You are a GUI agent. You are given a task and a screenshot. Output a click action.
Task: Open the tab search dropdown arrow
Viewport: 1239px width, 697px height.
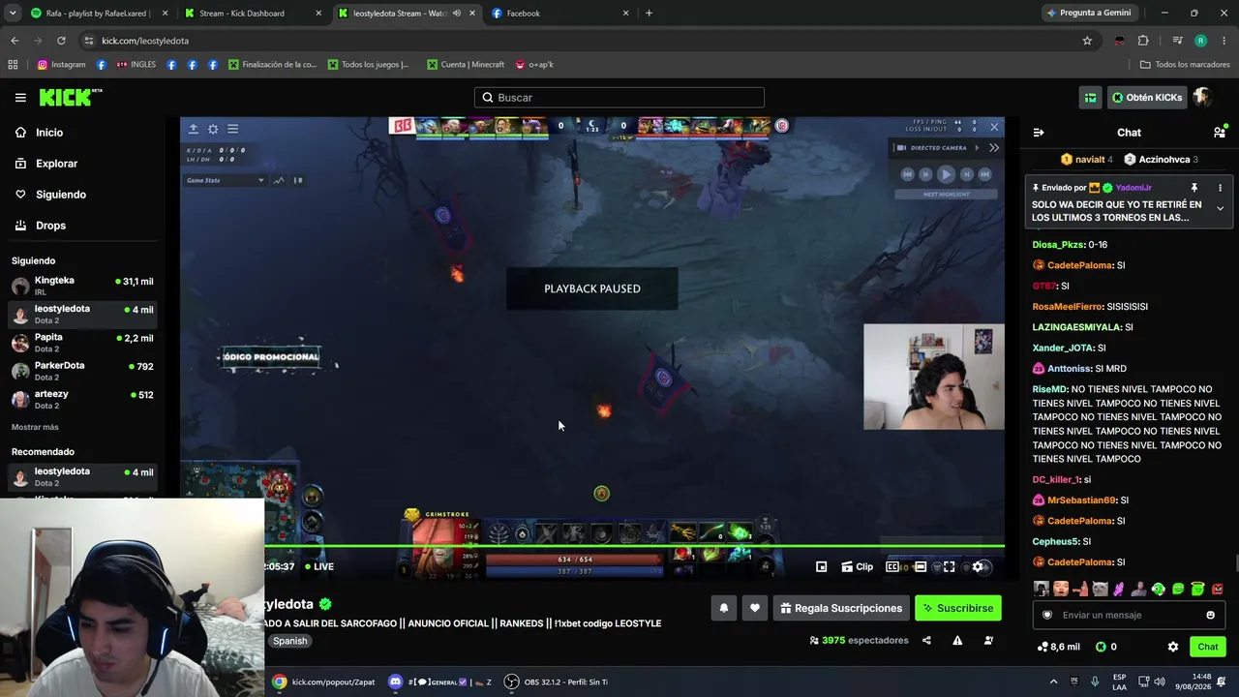(x=13, y=14)
